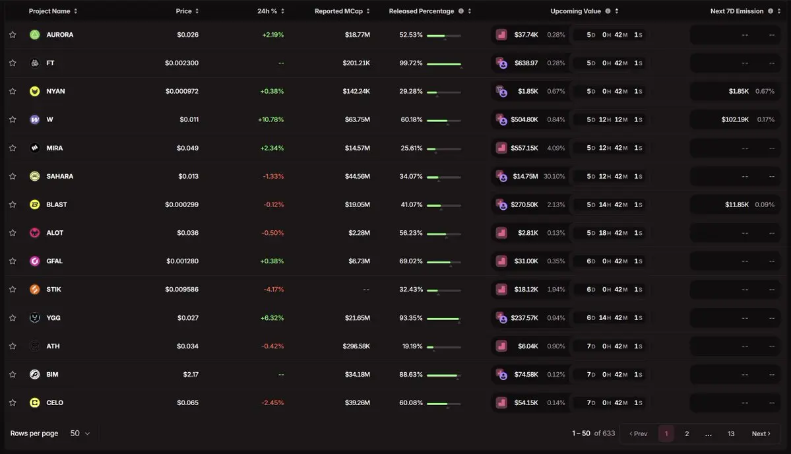Click SAHARA unlock allocation icon
Viewport: 791px width, 454px height.
[501, 176]
